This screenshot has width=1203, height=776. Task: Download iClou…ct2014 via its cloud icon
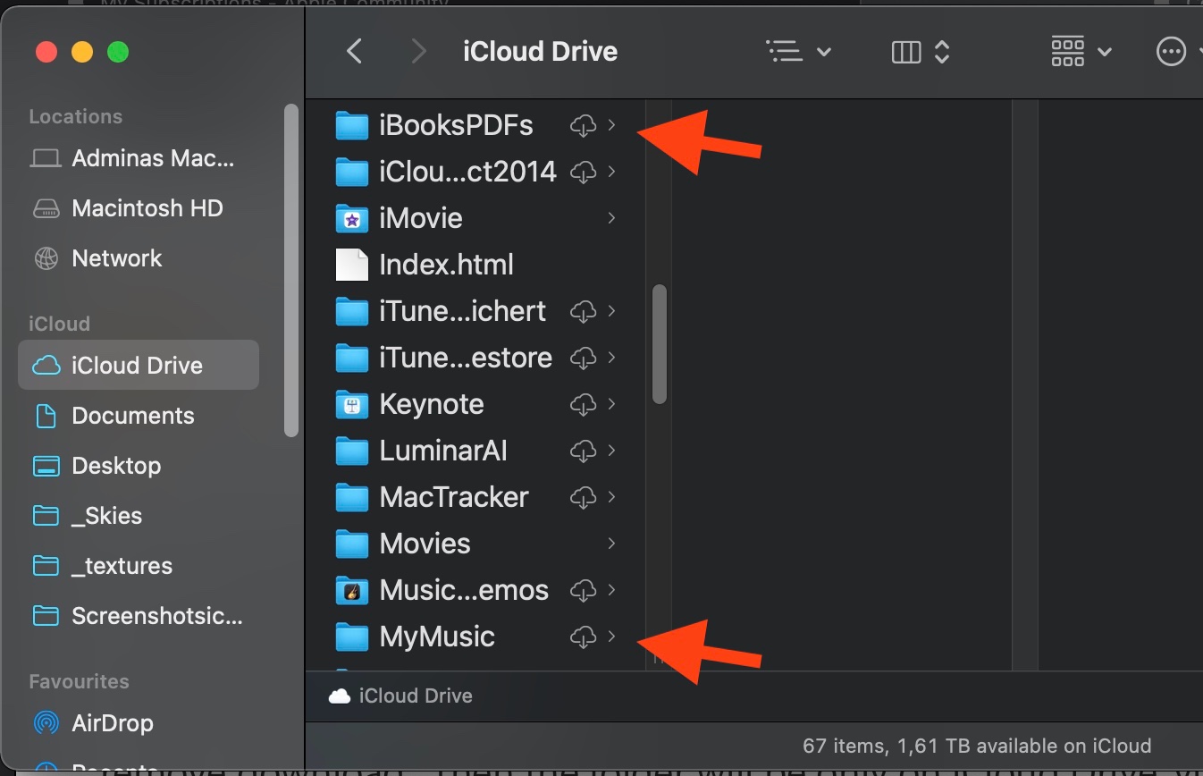coord(584,173)
